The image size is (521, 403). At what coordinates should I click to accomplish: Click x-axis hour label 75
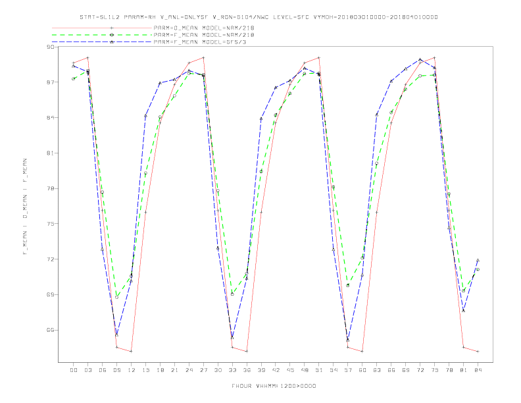(435, 370)
